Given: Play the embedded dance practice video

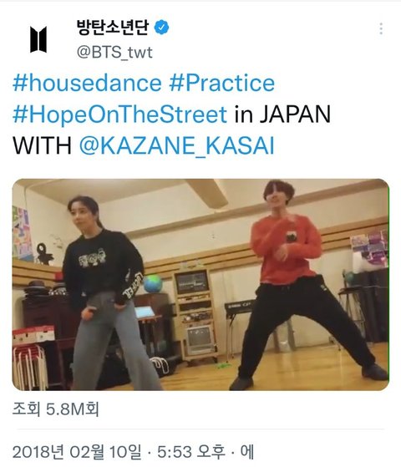Looking at the screenshot, I should pyautogui.click(x=200, y=285).
